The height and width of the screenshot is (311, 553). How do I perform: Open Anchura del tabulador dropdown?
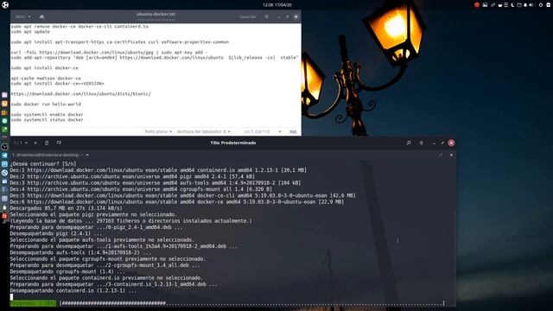coord(204,131)
